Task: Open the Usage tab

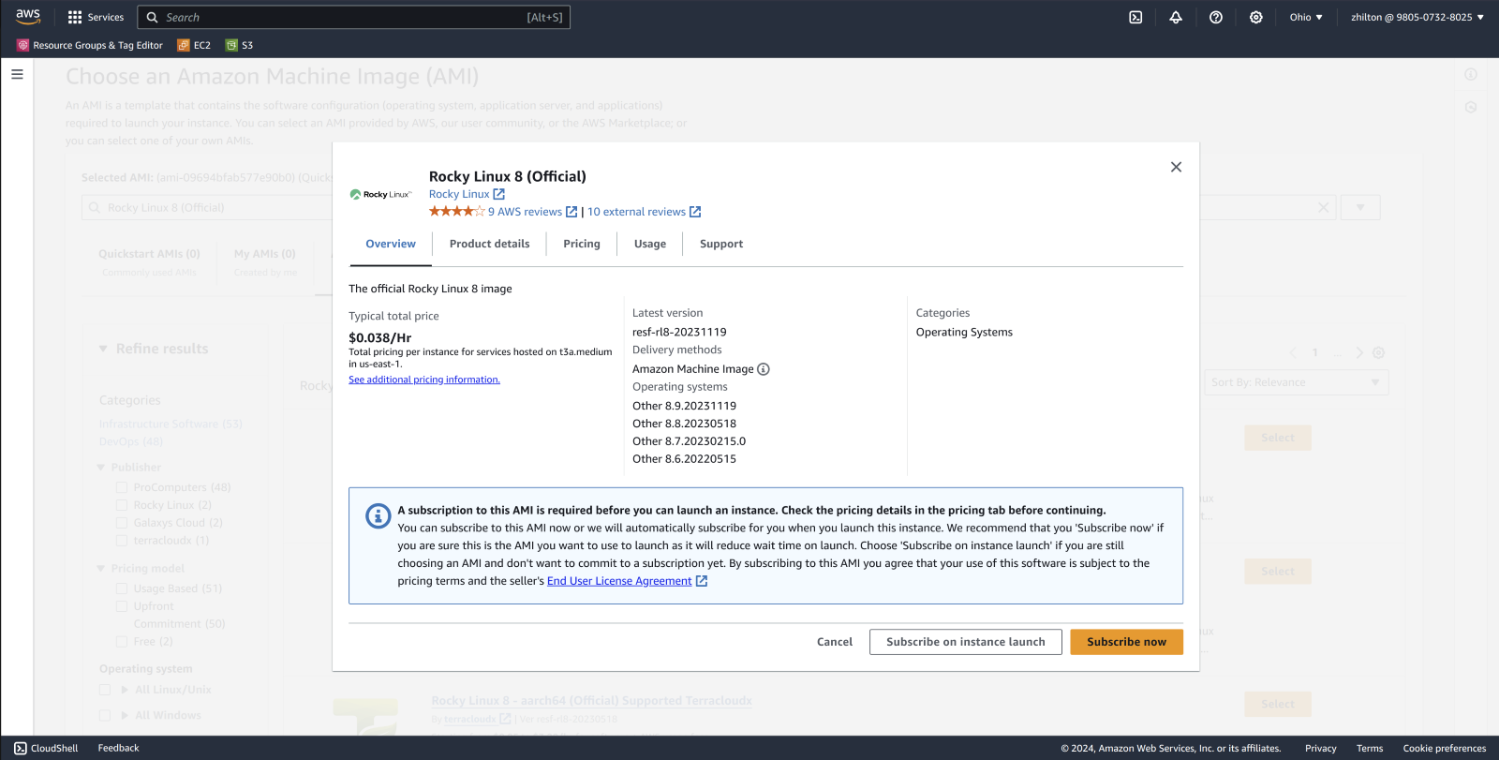Action: tap(650, 244)
